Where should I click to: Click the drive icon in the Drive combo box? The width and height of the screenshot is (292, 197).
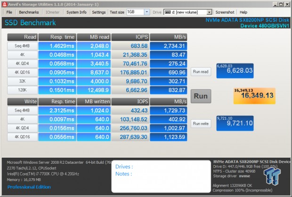coord(167,12)
